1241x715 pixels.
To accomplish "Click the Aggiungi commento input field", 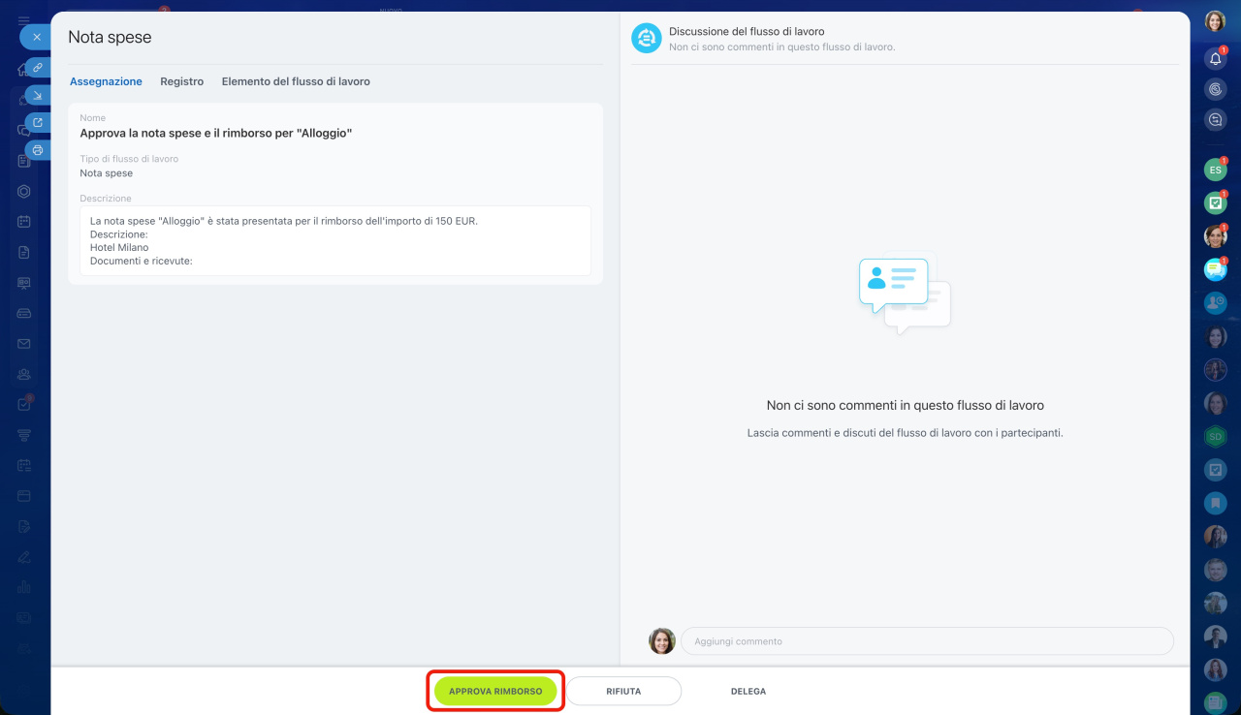I will tap(926, 641).
